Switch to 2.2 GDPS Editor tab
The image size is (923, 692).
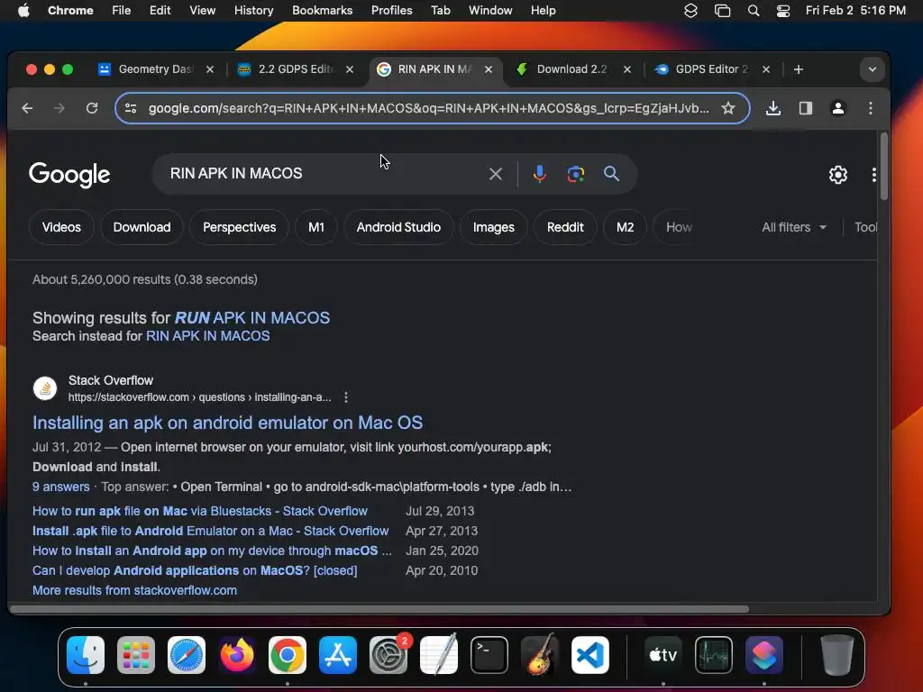point(295,69)
